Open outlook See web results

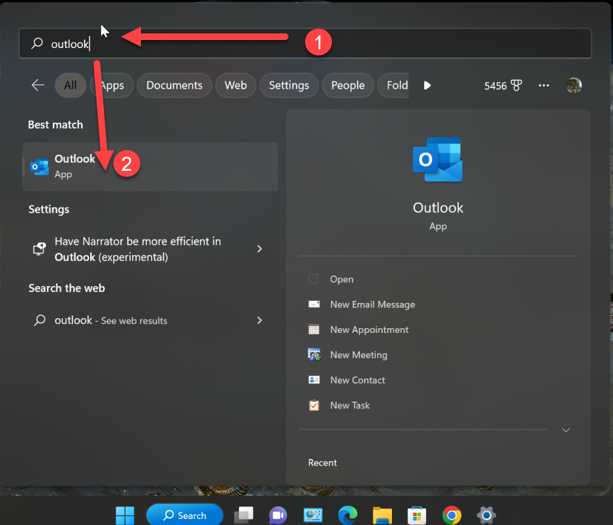tap(150, 320)
